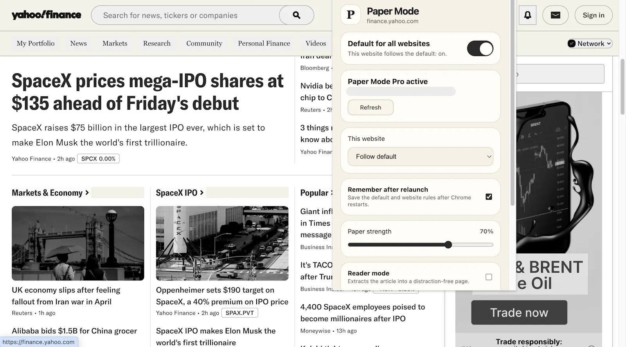Click the page vertical scrollbar
Viewport: 626px width, 347px height.
coord(622,86)
